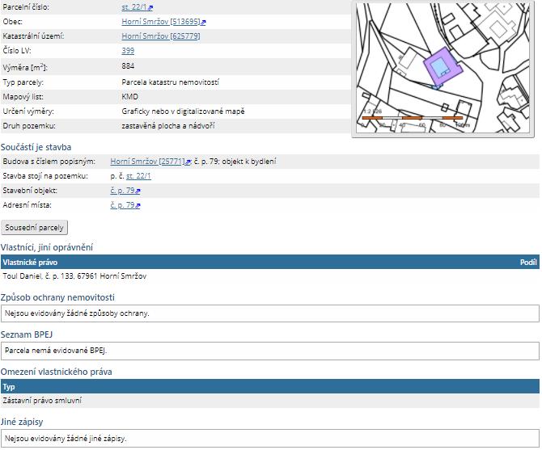Click 'Graficky nebo v digitalizované mapě' value

pyautogui.click(x=183, y=111)
